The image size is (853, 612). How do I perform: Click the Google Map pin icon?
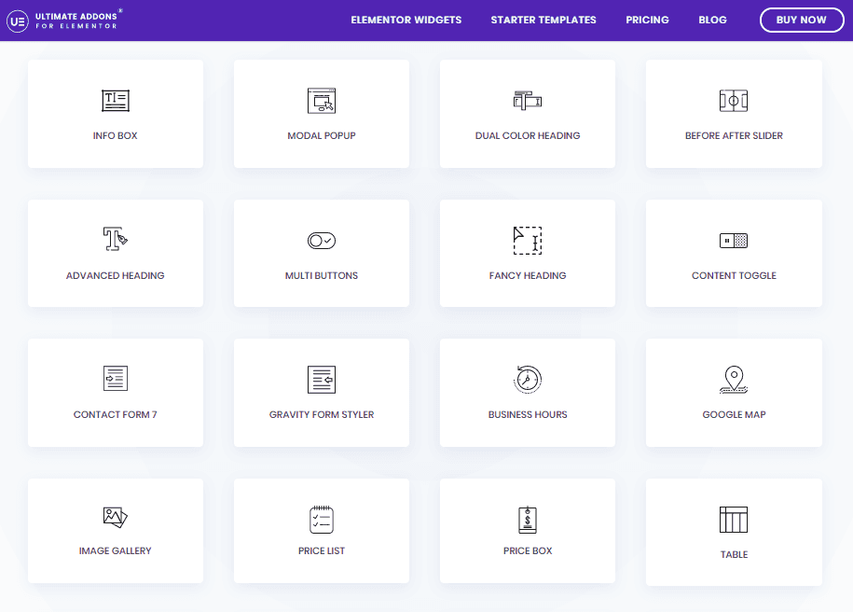pyautogui.click(x=734, y=380)
